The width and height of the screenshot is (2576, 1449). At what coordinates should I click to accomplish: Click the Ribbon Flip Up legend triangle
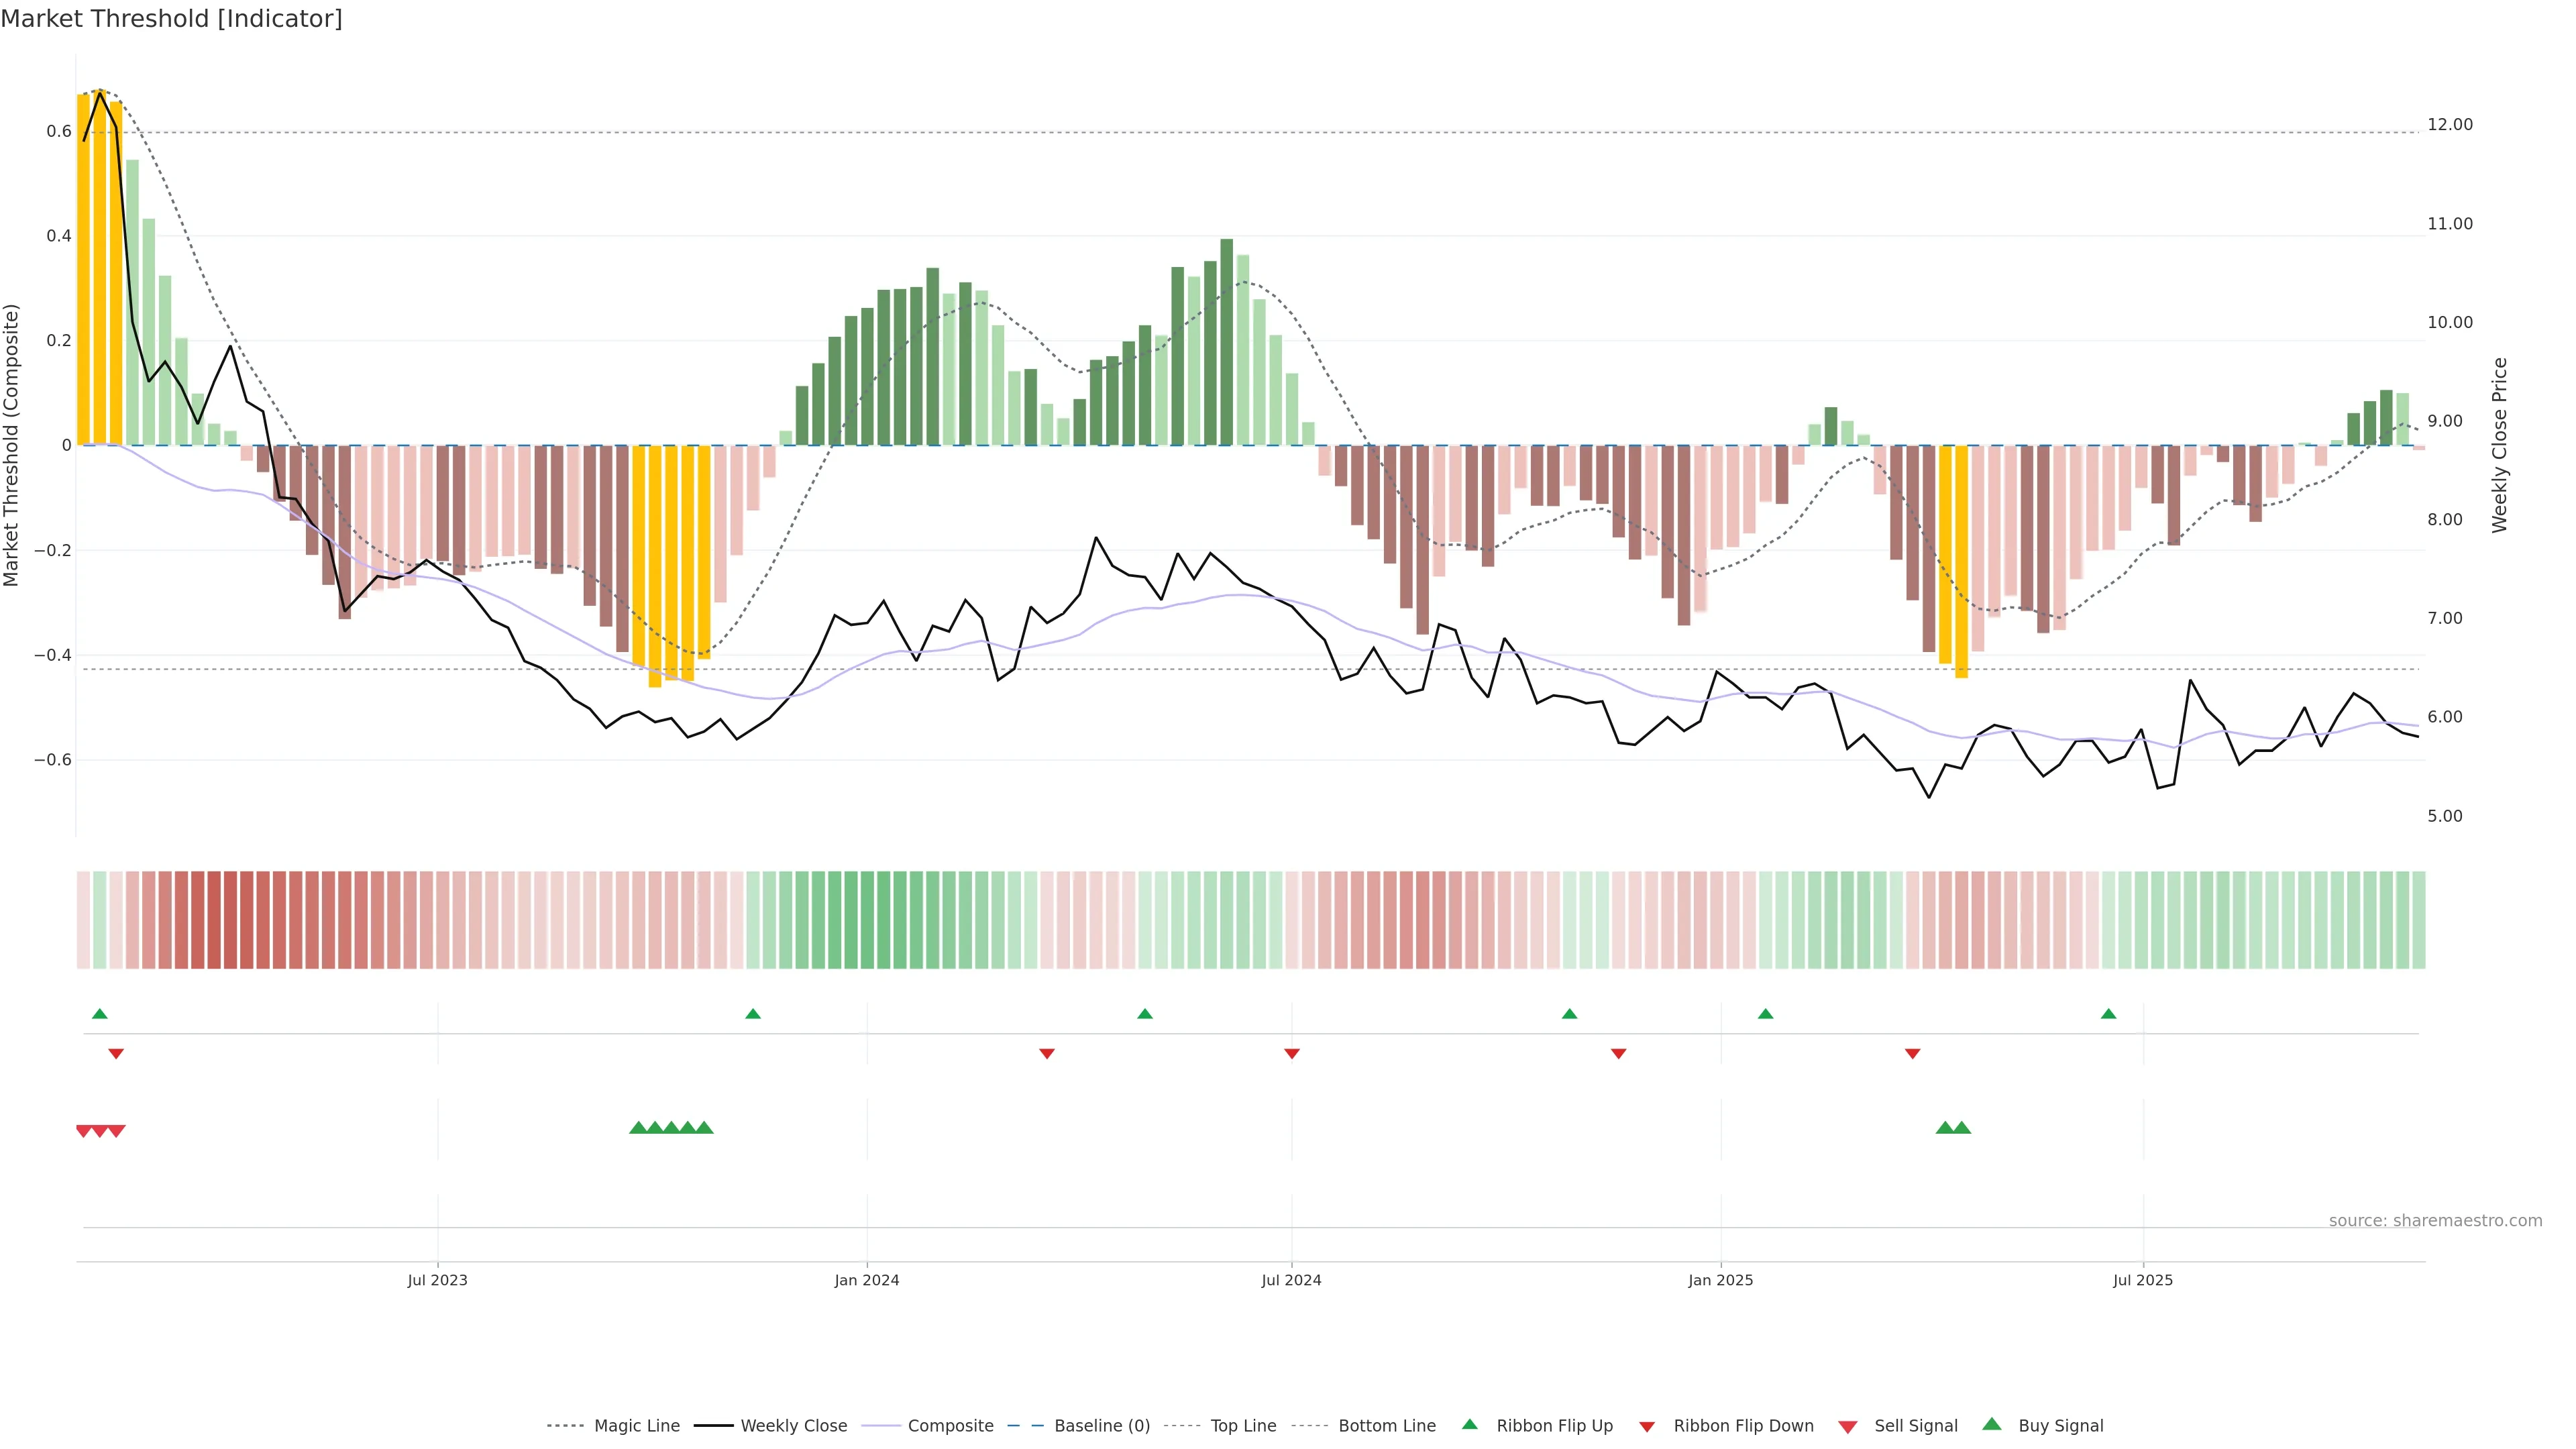click(1469, 1424)
